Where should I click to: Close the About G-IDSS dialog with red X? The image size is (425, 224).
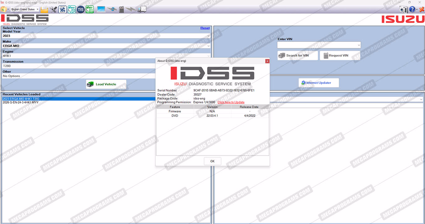pos(267,61)
